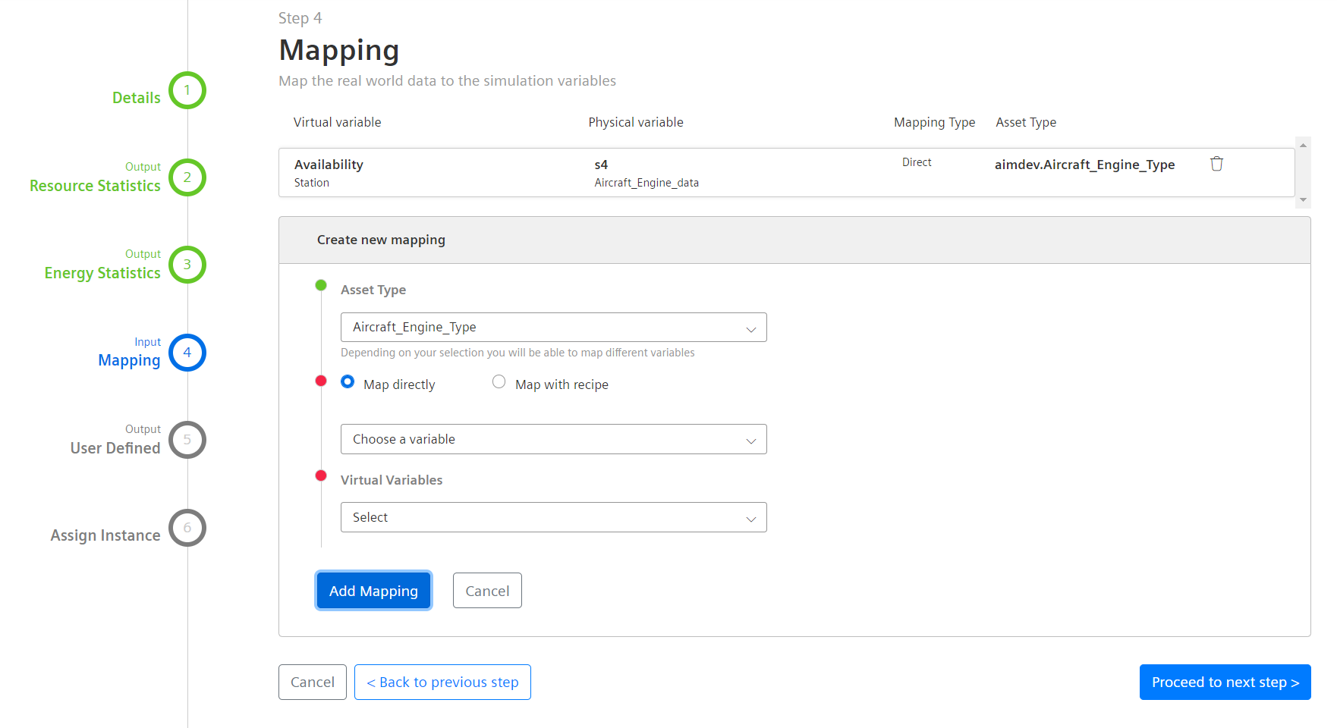Open step 3 Energy Statistics circle
This screenshot has height=728, width=1337.
pyautogui.click(x=187, y=265)
